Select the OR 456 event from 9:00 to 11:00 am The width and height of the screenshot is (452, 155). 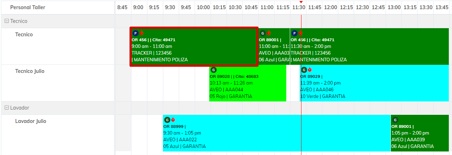194,46
